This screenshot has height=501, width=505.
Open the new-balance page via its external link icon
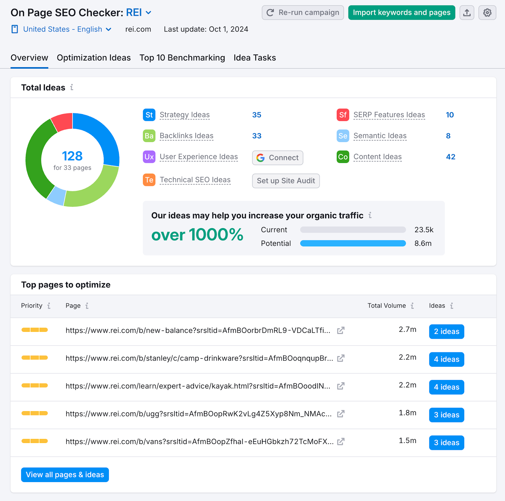point(340,331)
